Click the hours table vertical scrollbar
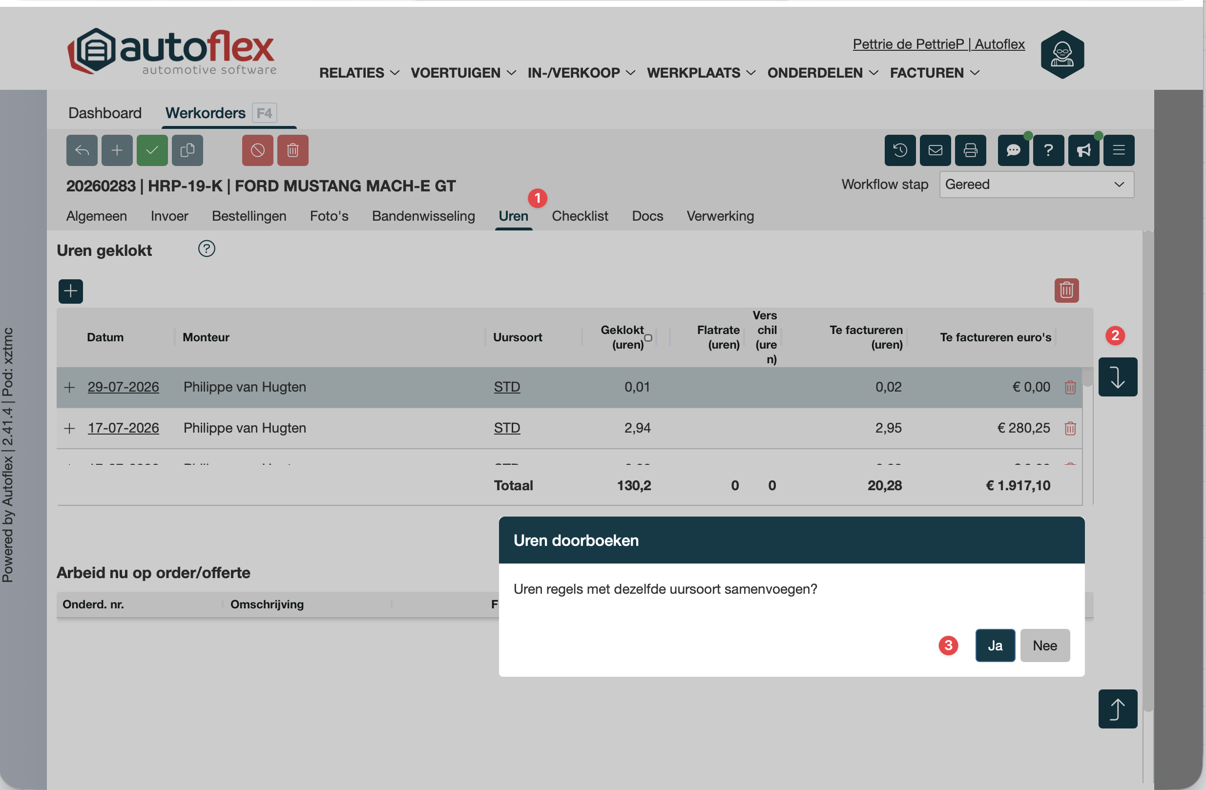Image resolution: width=1206 pixels, height=790 pixels. click(x=1087, y=377)
